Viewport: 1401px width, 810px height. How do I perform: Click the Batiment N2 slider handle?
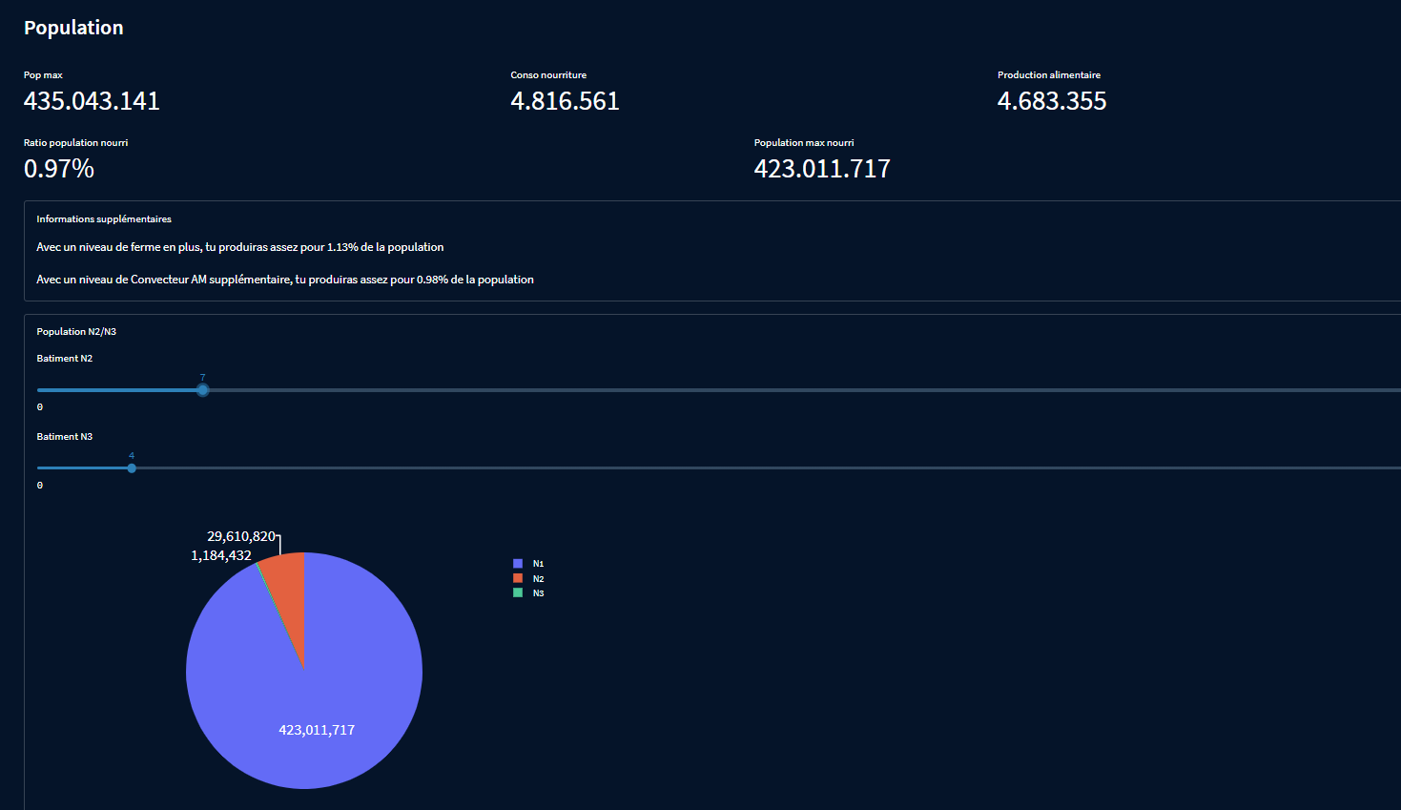(202, 390)
